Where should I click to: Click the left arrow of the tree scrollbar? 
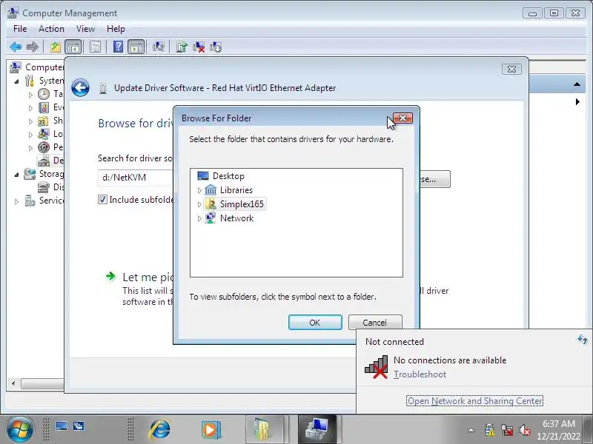13,383
